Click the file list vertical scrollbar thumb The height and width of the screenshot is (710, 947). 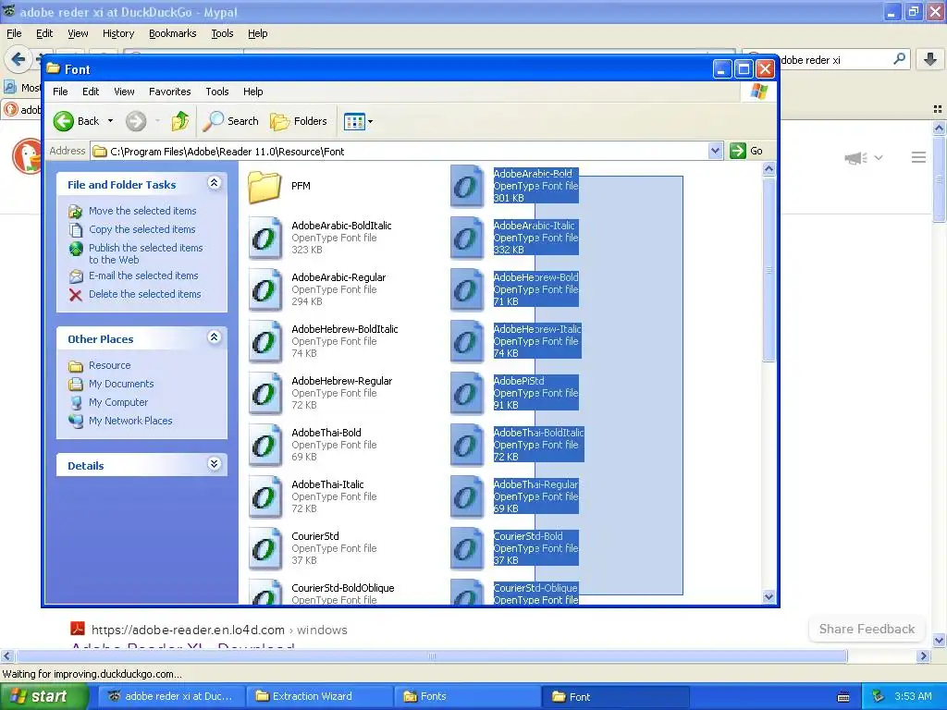(769, 269)
